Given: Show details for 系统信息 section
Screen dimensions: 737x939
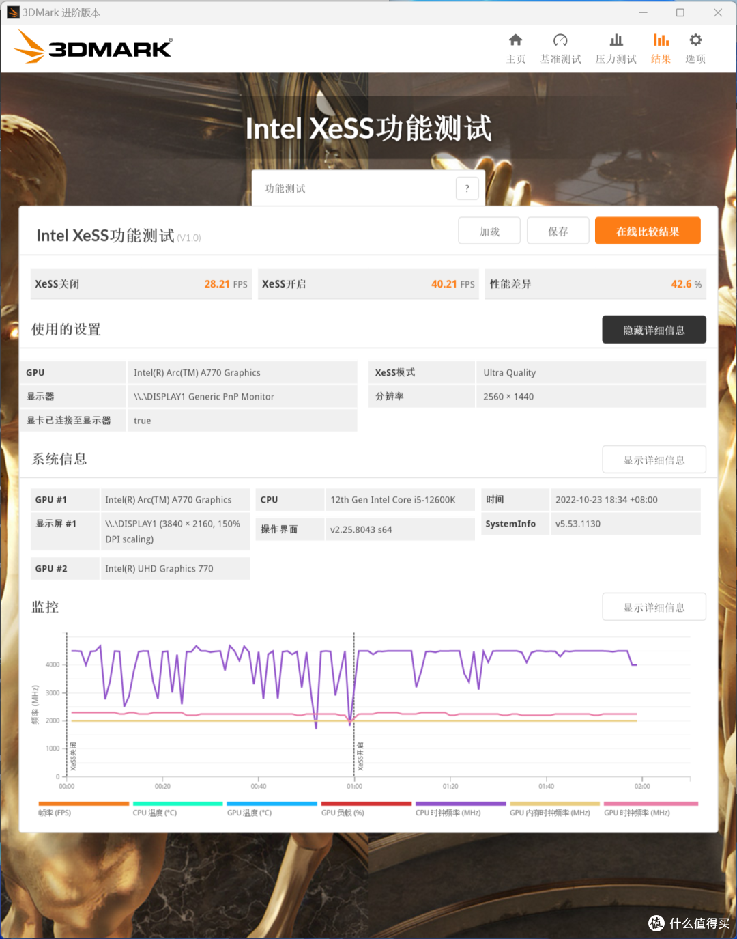Looking at the screenshot, I should [654, 460].
